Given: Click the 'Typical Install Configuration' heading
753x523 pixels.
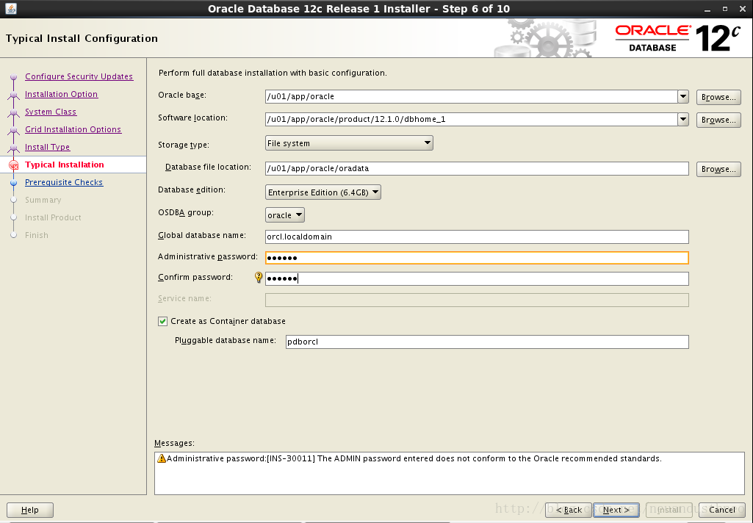Looking at the screenshot, I should point(82,38).
